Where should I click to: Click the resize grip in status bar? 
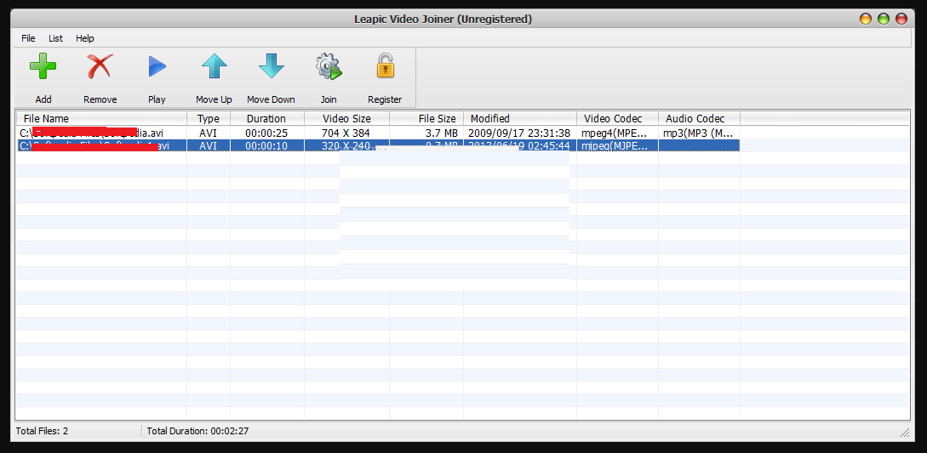coord(905,433)
